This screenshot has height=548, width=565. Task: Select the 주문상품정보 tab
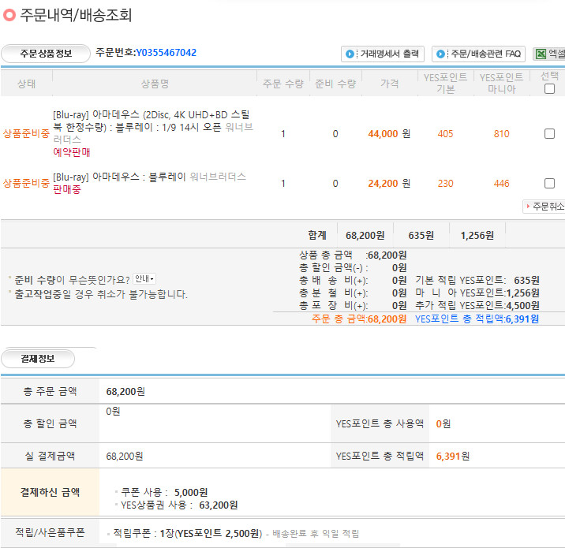coord(45,54)
